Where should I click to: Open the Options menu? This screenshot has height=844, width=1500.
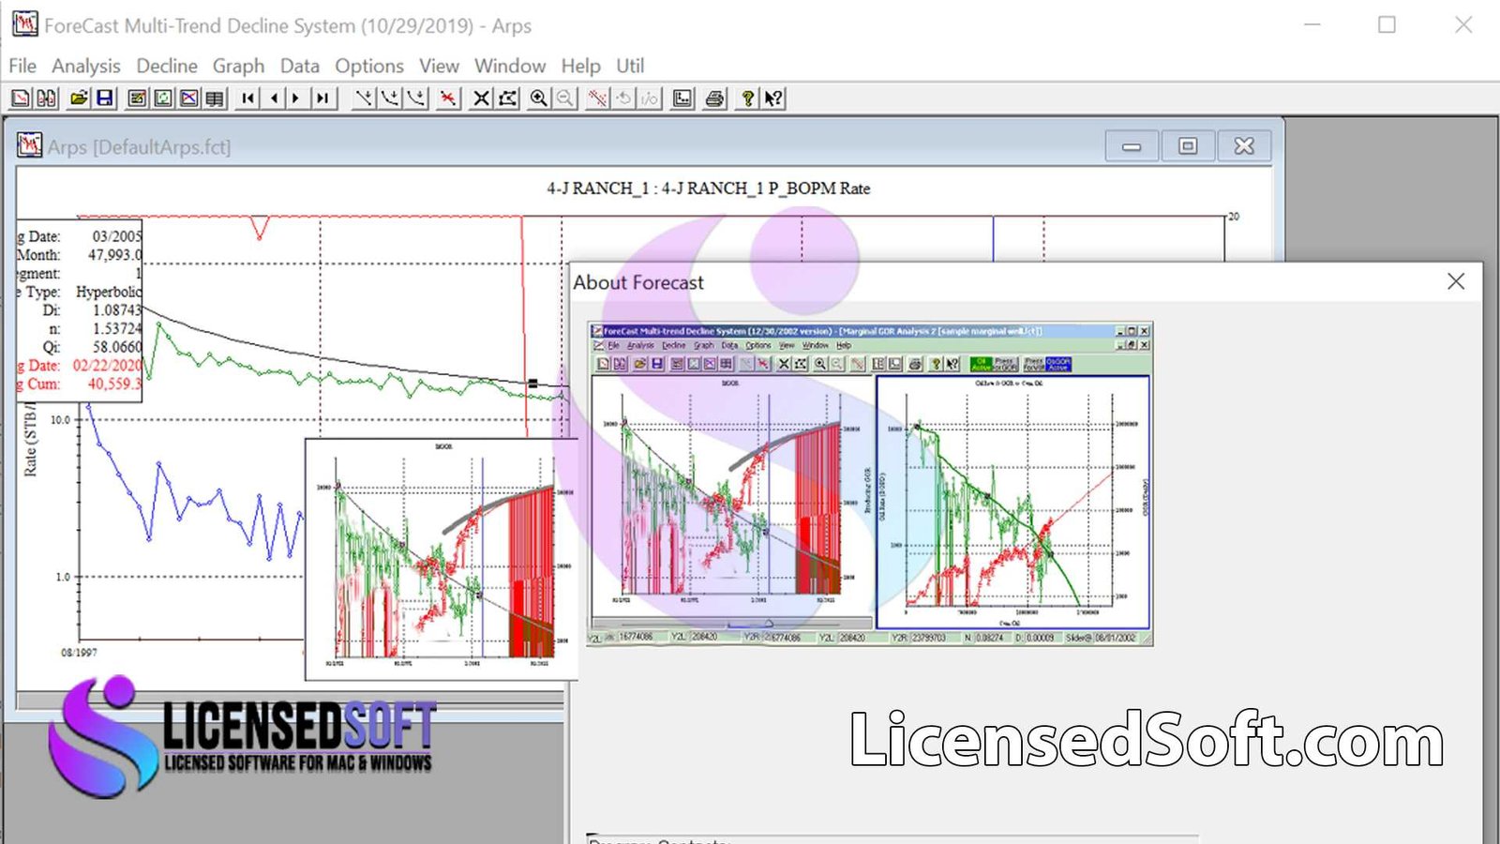[x=369, y=66]
